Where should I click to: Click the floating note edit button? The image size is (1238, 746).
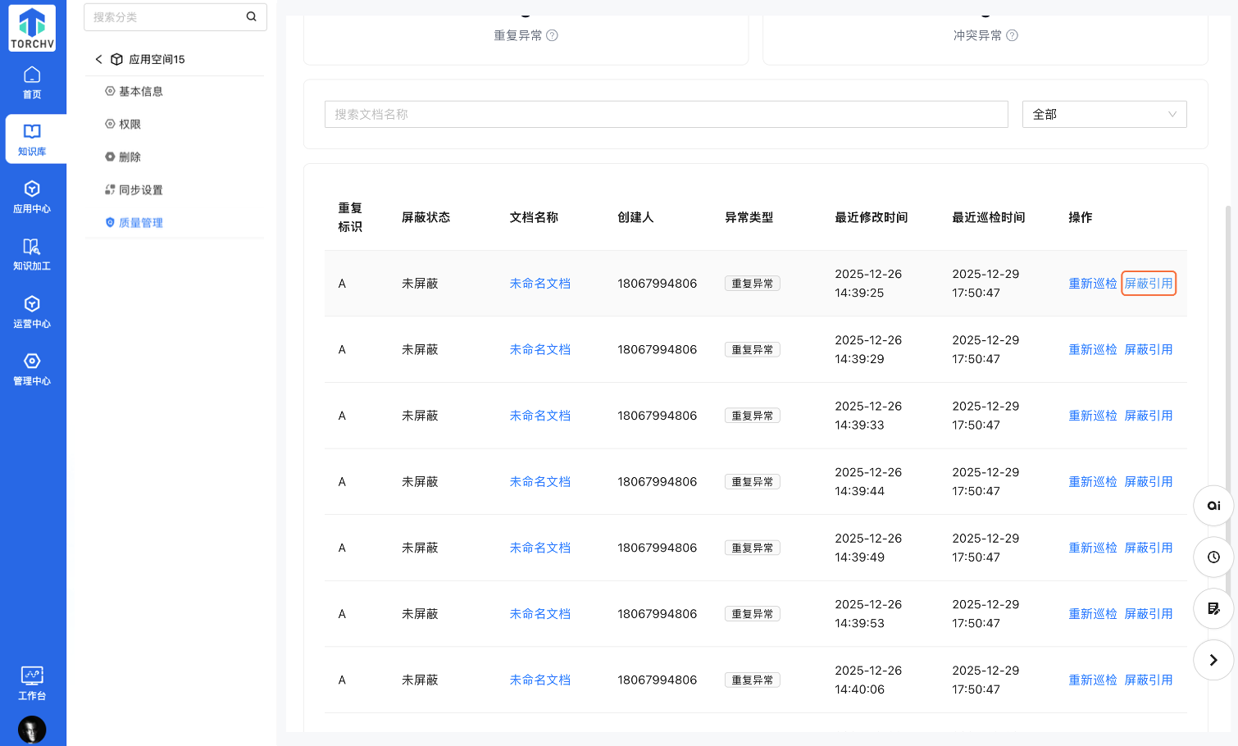tap(1213, 608)
